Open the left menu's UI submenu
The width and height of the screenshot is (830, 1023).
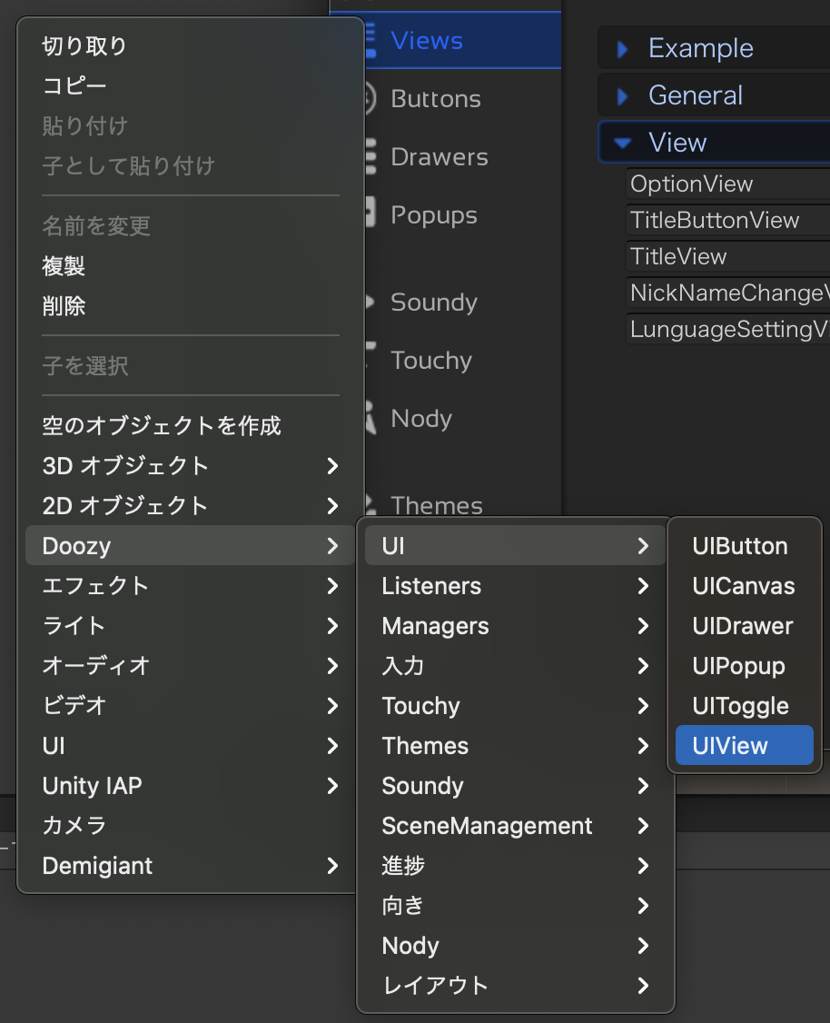pyautogui.click(x=190, y=746)
